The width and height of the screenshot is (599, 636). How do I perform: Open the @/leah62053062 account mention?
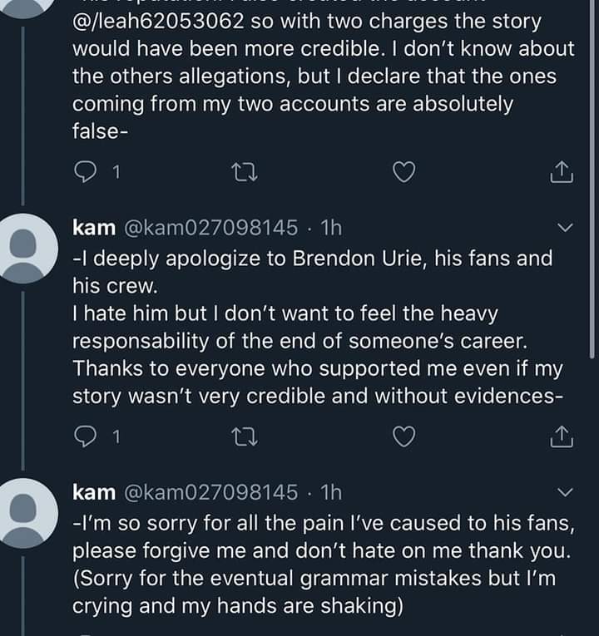click(x=158, y=21)
